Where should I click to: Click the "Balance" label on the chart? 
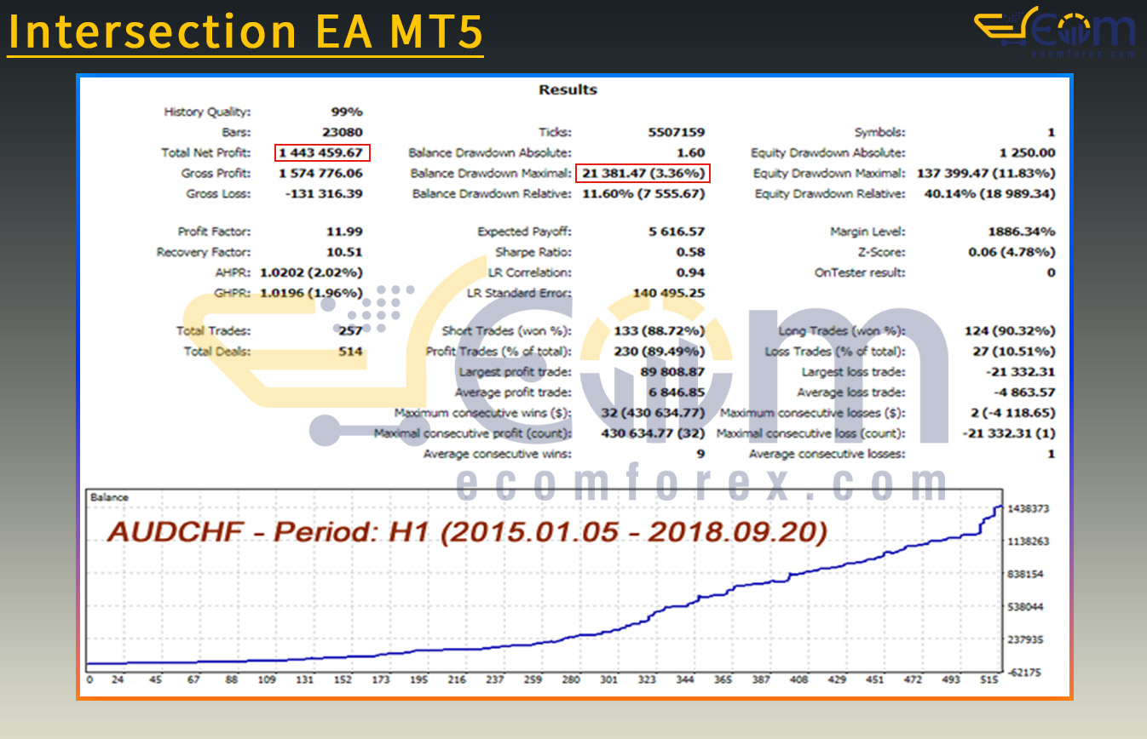click(x=109, y=498)
